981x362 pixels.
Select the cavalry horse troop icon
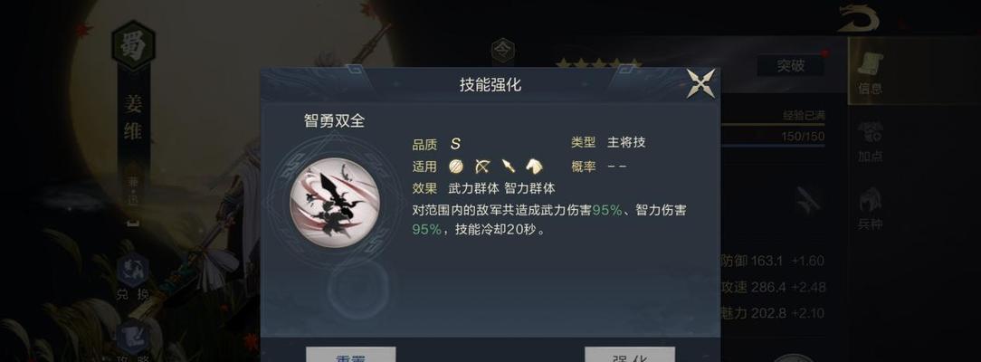534,167
